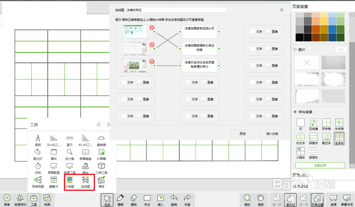Open the 翻翻卡 flip card tool

point(54,182)
